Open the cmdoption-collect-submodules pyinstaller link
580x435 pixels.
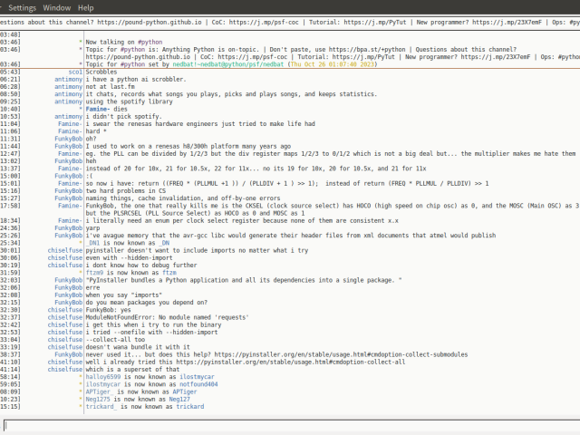click(x=341, y=354)
